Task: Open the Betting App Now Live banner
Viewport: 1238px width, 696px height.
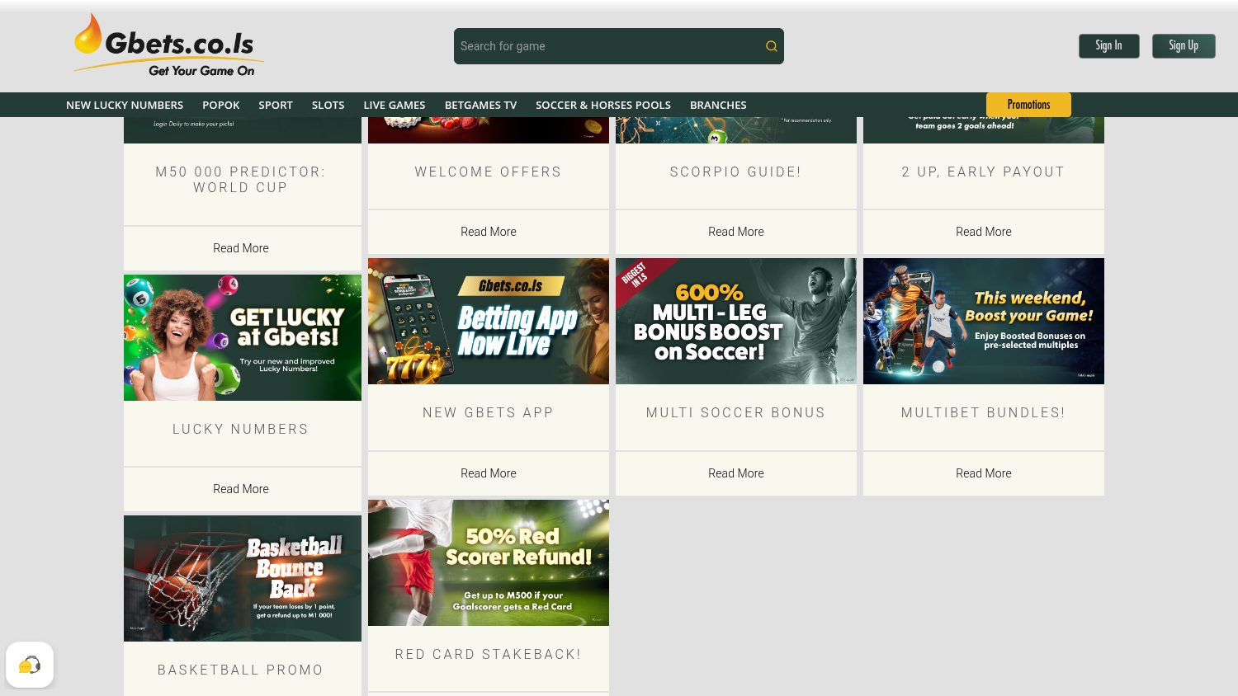Action: click(489, 322)
